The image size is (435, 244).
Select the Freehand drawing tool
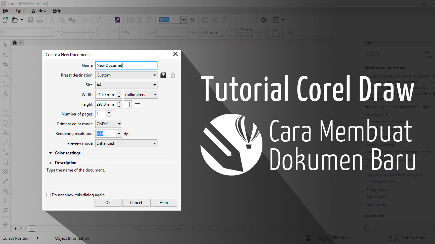coord(5,84)
